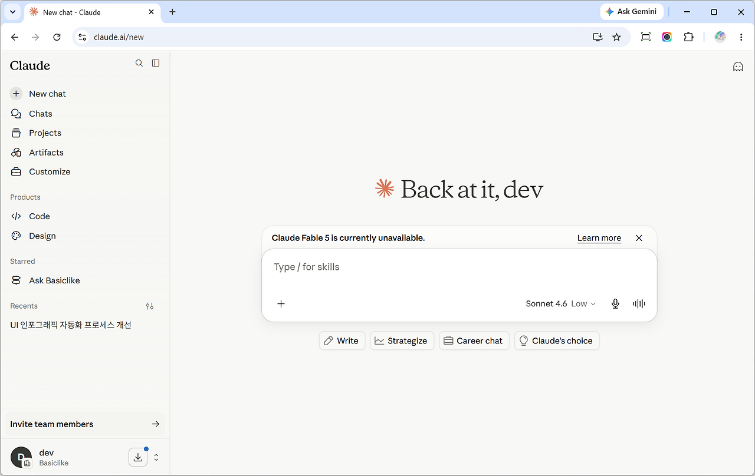Bookmark this page with the star icon

coord(616,37)
